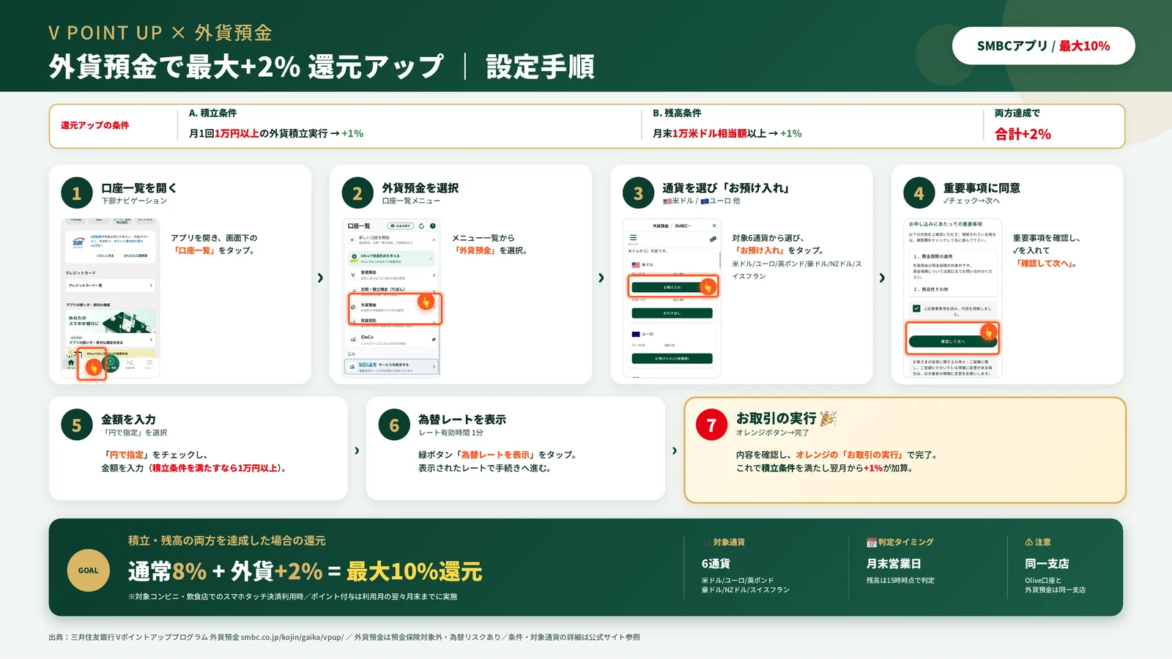Click the yen icon of 普通預金 row

pyautogui.click(x=353, y=275)
